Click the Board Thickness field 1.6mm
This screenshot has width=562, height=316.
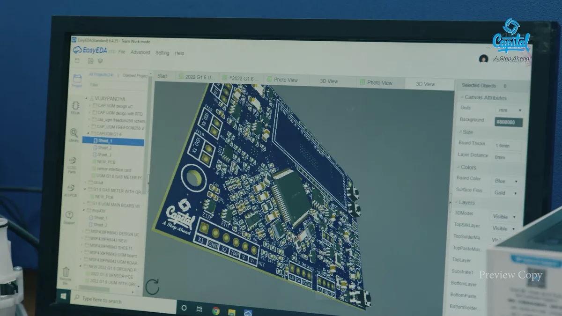(507, 146)
